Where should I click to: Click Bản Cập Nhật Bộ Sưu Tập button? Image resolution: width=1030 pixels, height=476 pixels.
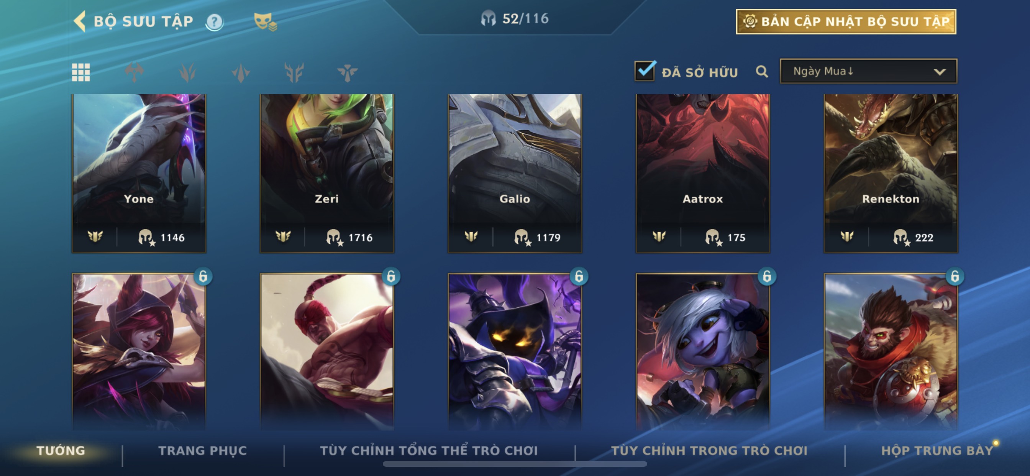(846, 21)
